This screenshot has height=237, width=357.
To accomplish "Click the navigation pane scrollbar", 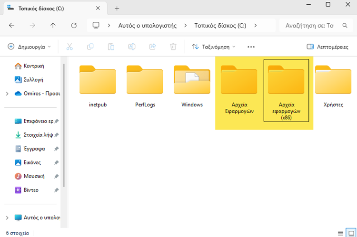I will point(64,125).
